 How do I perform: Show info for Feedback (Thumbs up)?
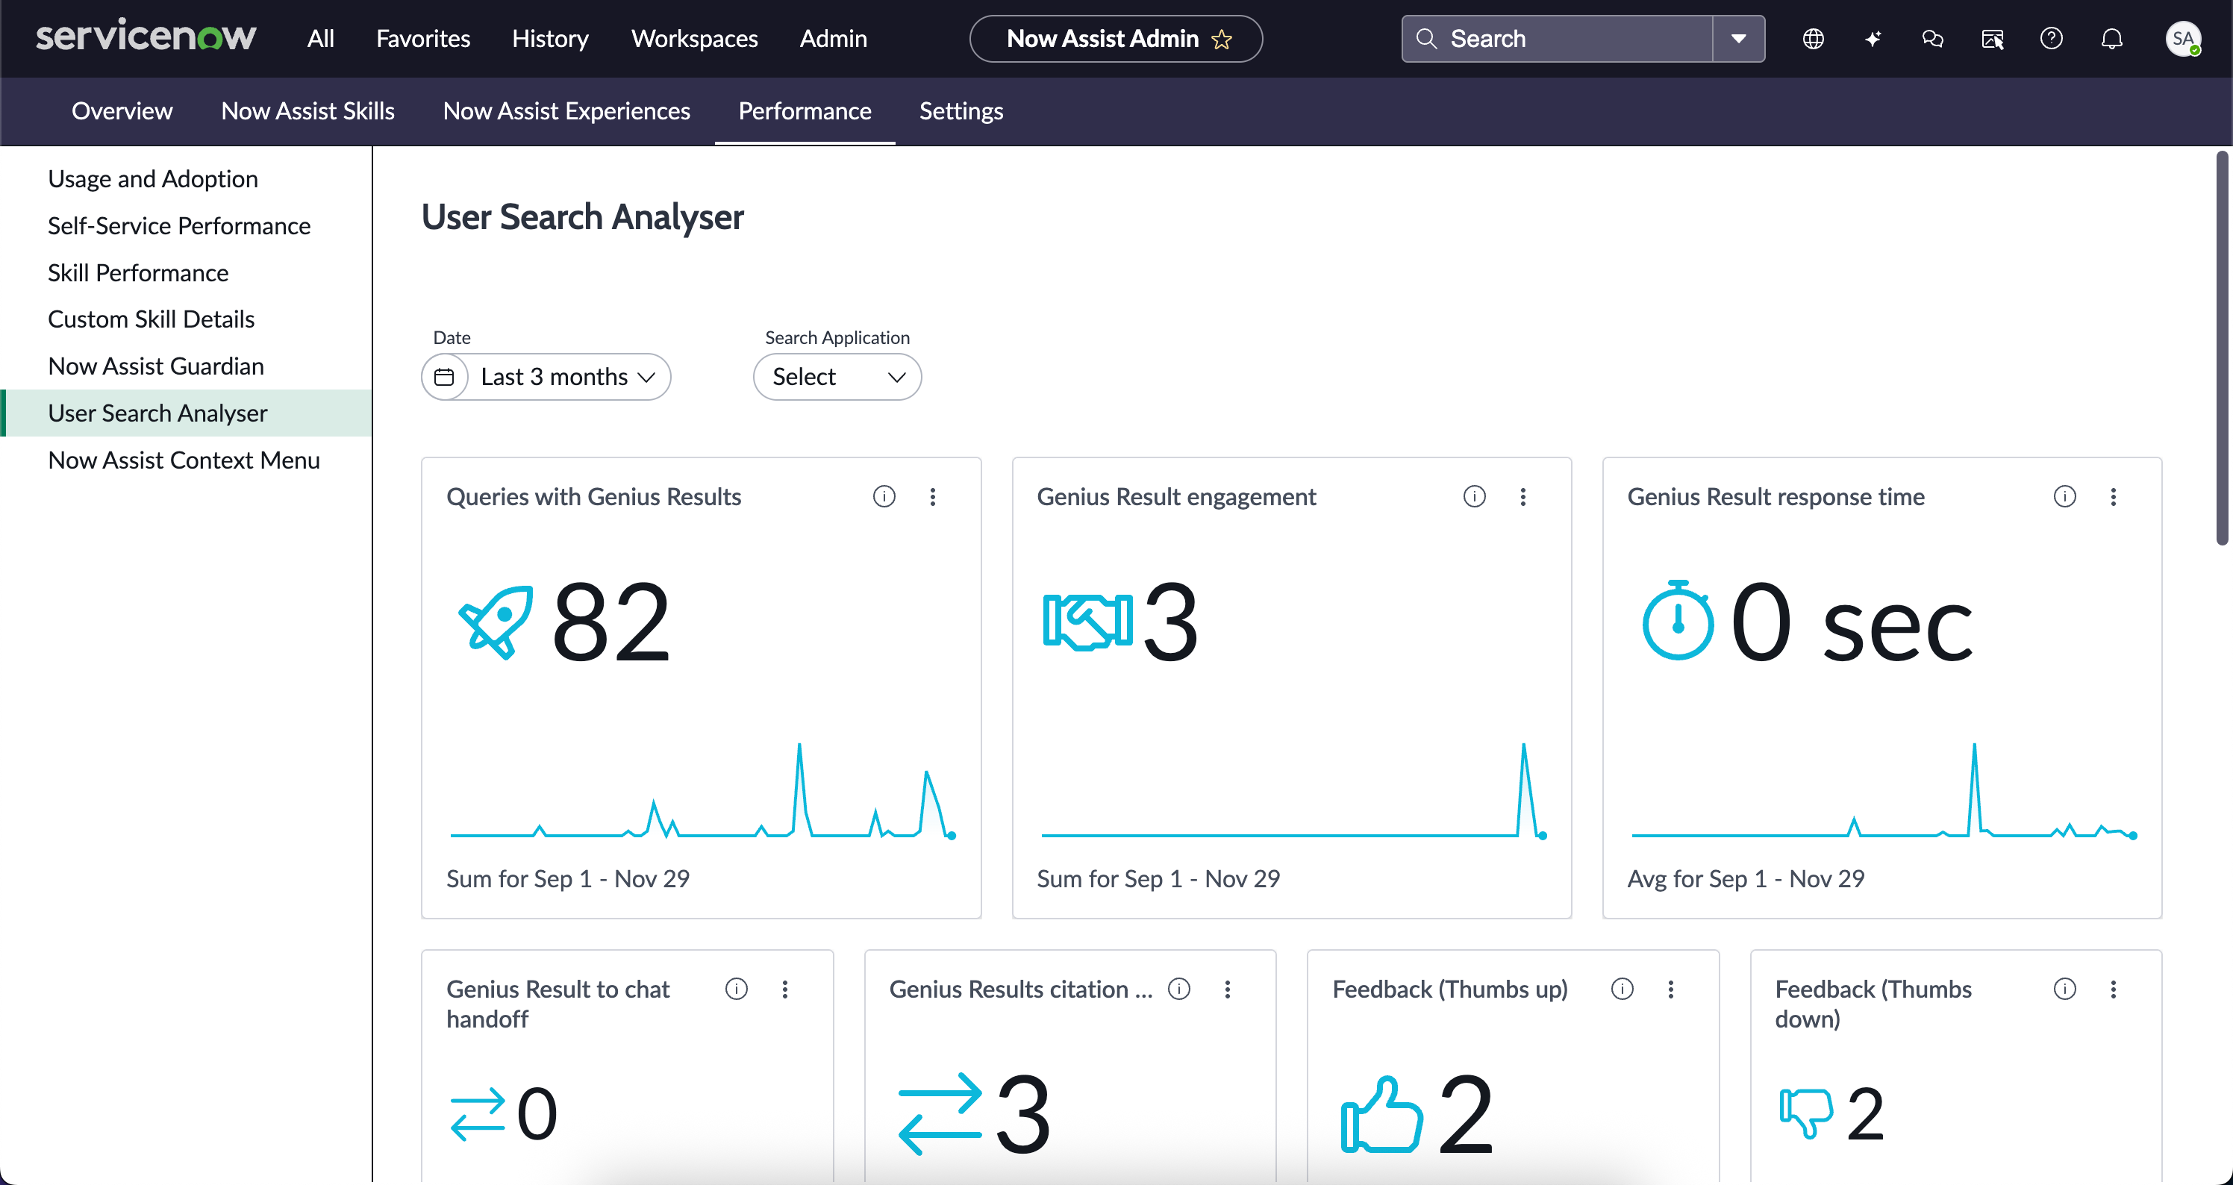[1622, 989]
